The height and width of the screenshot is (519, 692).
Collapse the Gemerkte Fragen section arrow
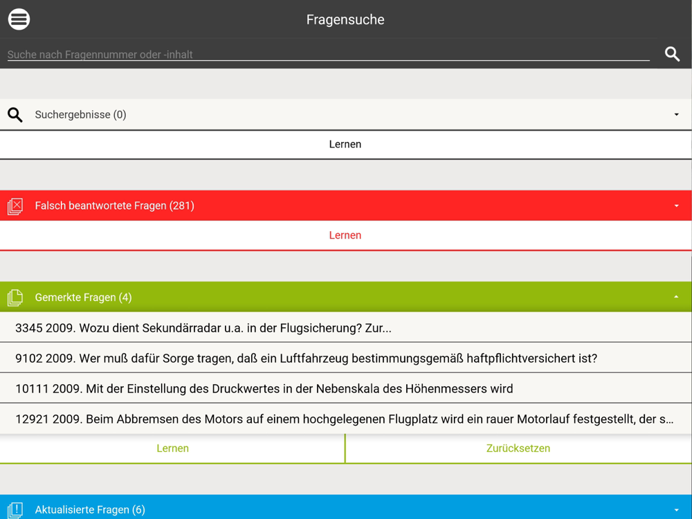coord(676,297)
